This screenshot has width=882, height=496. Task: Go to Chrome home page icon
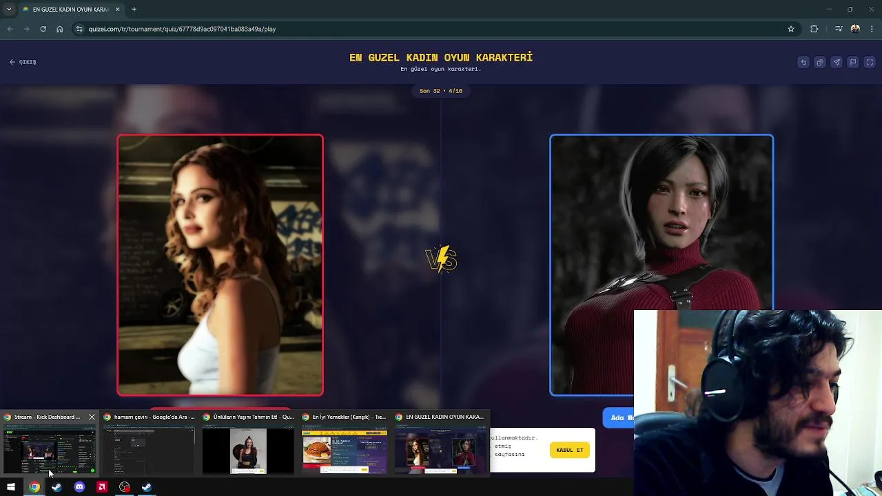(60, 29)
